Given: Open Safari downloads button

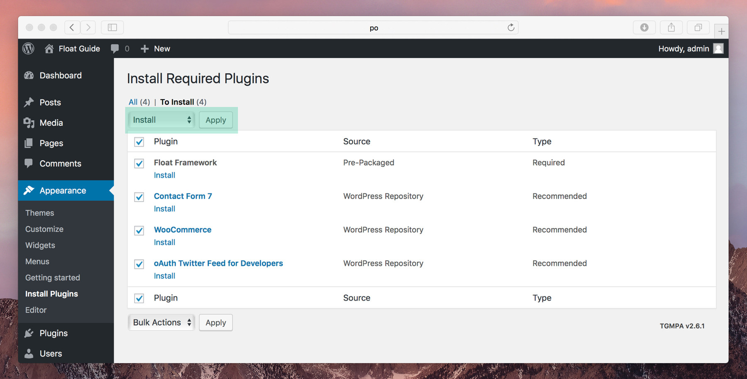Looking at the screenshot, I should pos(644,27).
